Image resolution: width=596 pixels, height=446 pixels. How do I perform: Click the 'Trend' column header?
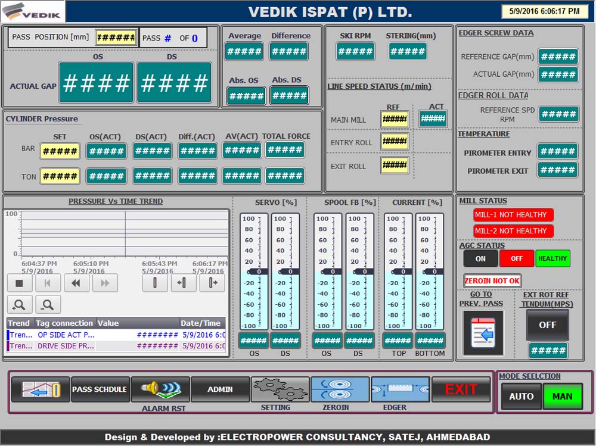coord(19,323)
